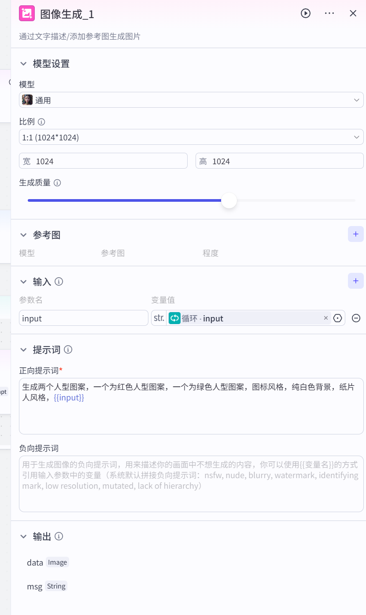
Task: Add a reference image with the 参考图 plus button
Action: pyautogui.click(x=355, y=234)
